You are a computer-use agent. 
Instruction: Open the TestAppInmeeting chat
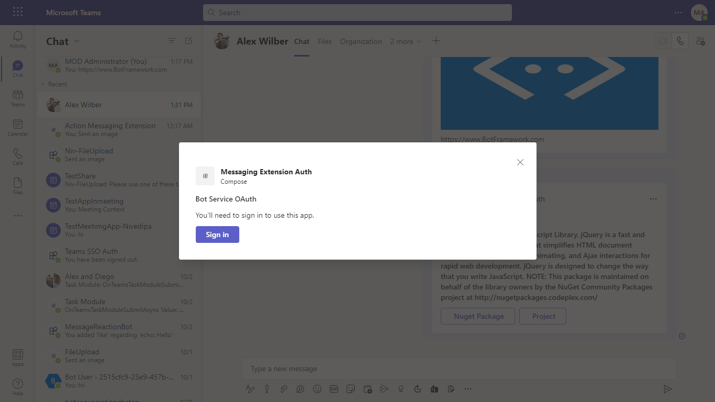119,205
